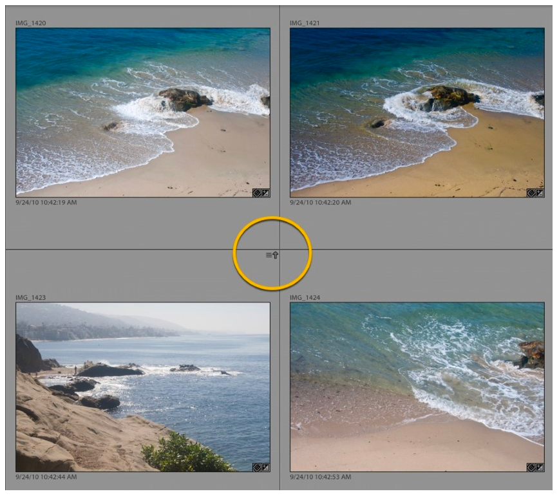Click the IMG_1423 file name label
This screenshot has height=496, width=559.
point(31,298)
